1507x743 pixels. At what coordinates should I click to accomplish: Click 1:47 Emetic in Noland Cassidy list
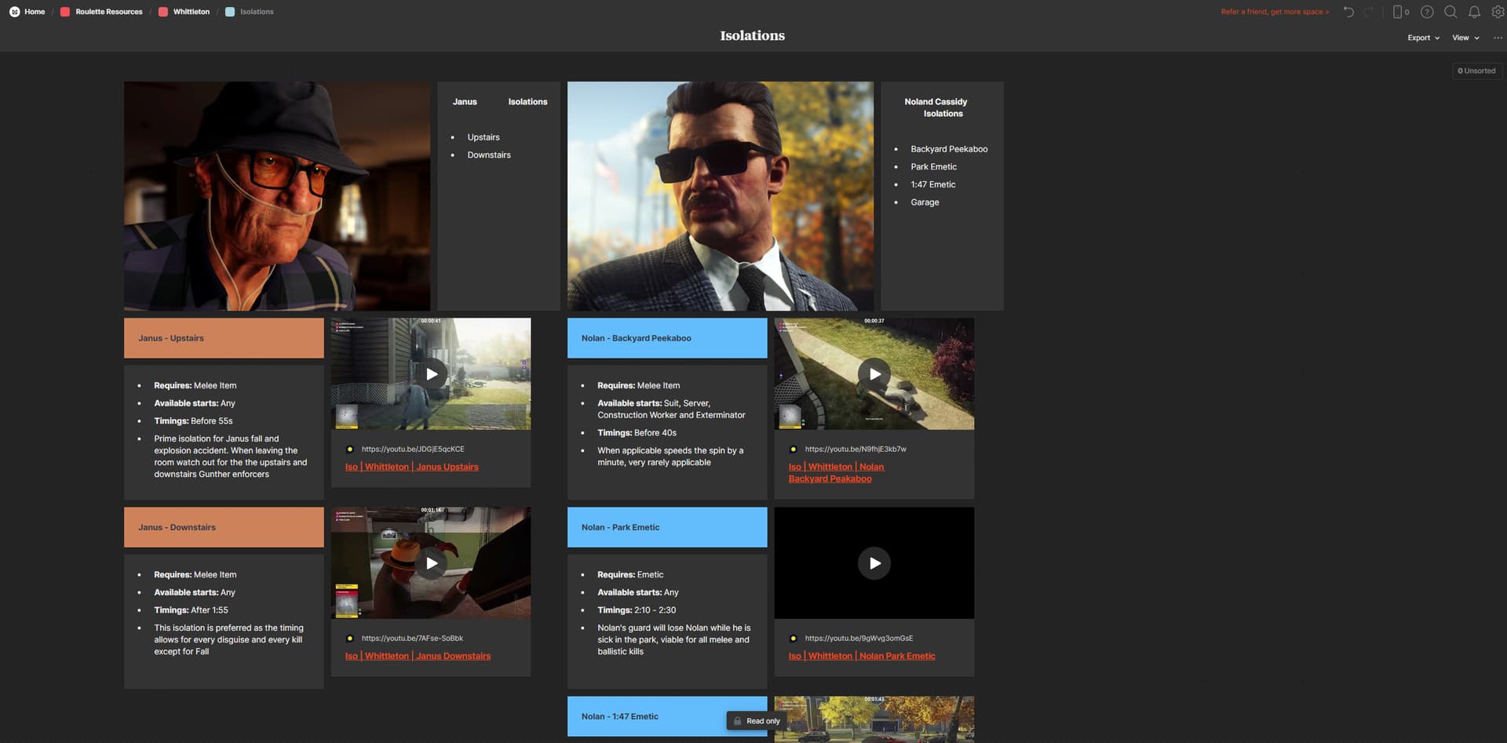[932, 185]
